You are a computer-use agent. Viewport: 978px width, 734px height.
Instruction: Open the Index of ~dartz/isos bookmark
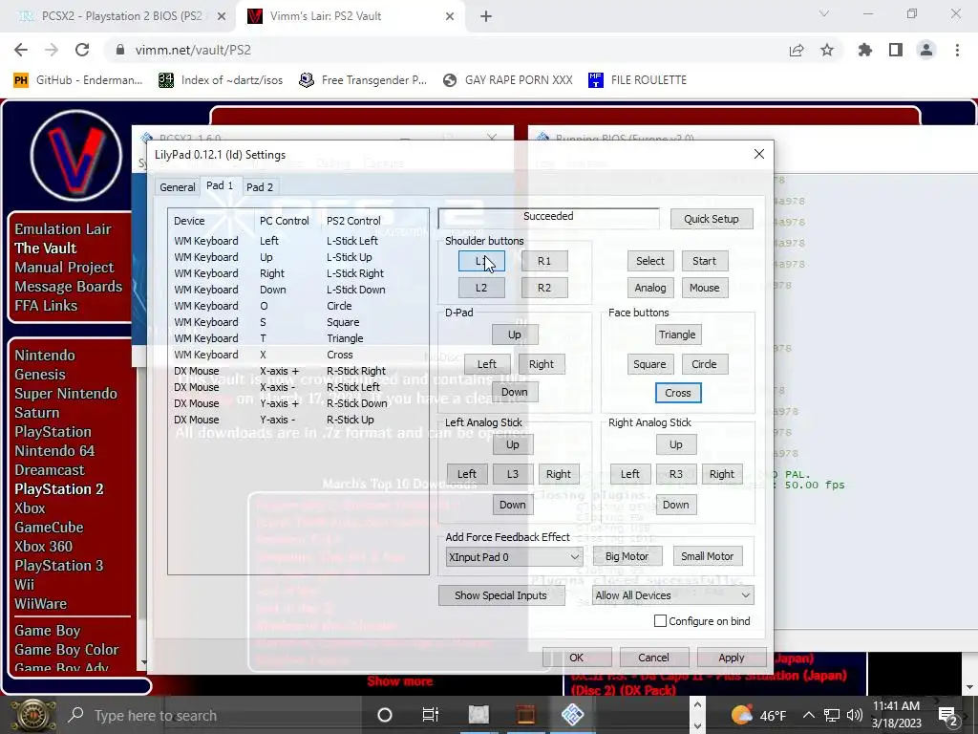tap(221, 80)
